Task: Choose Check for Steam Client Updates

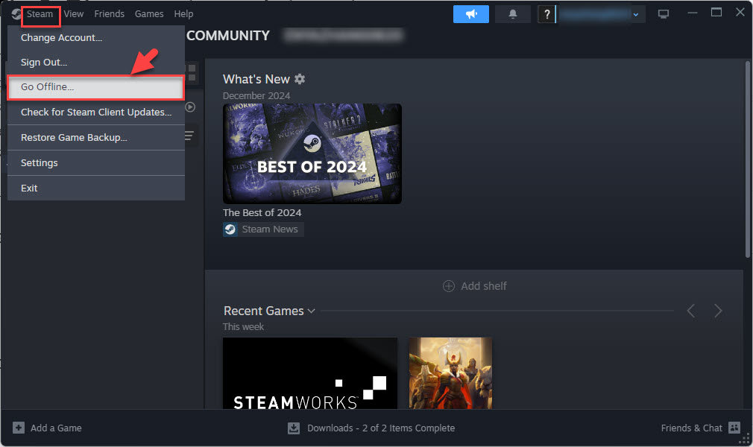Action: click(95, 112)
